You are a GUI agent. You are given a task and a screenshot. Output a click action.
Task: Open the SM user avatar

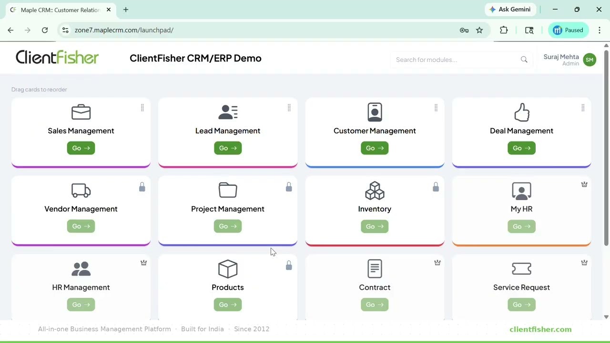click(x=590, y=60)
